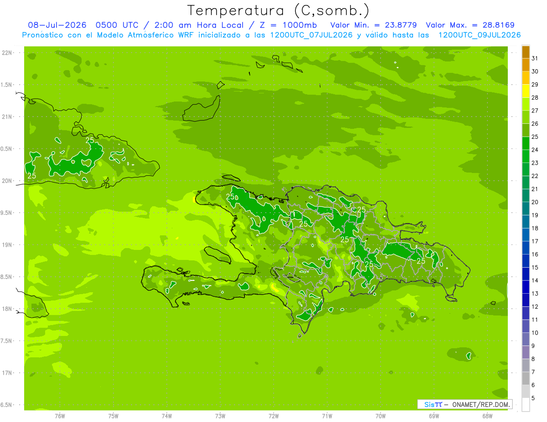Screen dimensions: 547x422
Task: Click the 72W longitude axis label
Action: pos(273,416)
